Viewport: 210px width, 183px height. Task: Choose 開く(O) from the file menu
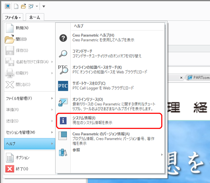[21, 39]
